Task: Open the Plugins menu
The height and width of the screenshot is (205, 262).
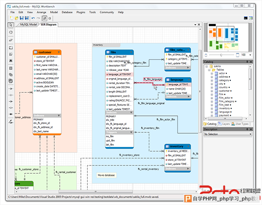Action: click(x=81, y=12)
